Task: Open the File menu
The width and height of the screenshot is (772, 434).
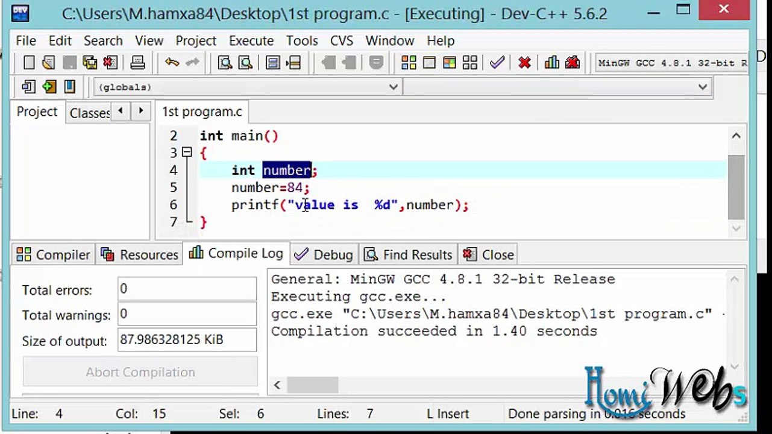Action: click(x=26, y=40)
